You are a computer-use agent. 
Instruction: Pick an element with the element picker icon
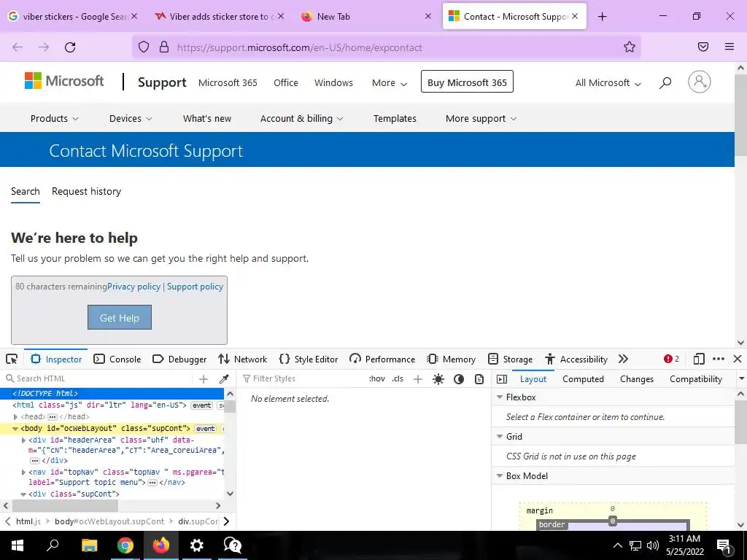pyautogui.click(x=12, y=359)
